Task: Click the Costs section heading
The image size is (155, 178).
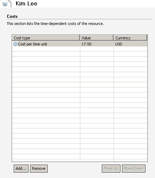Action: (12, 16)
